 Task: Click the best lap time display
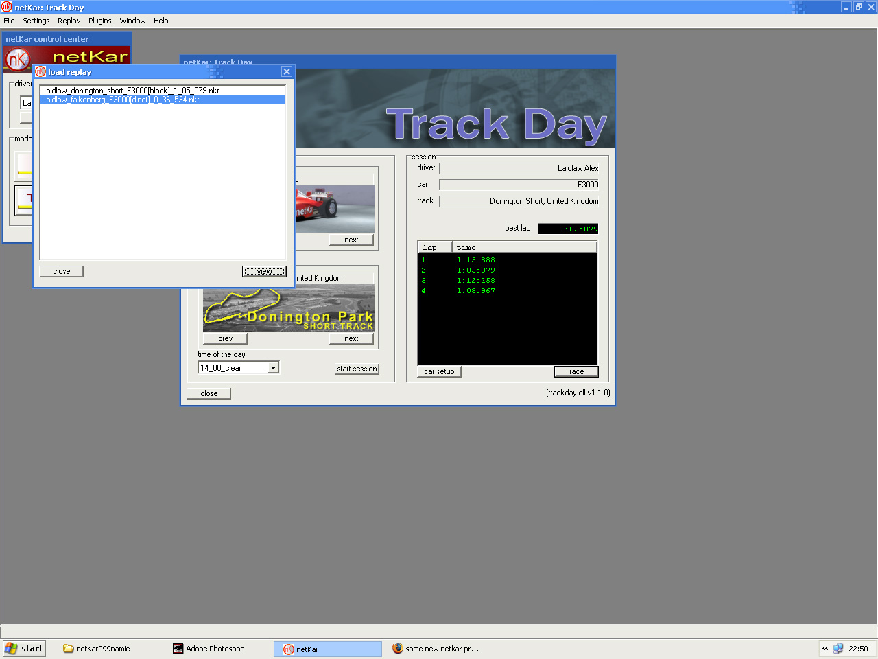click(x=568, y=229)
